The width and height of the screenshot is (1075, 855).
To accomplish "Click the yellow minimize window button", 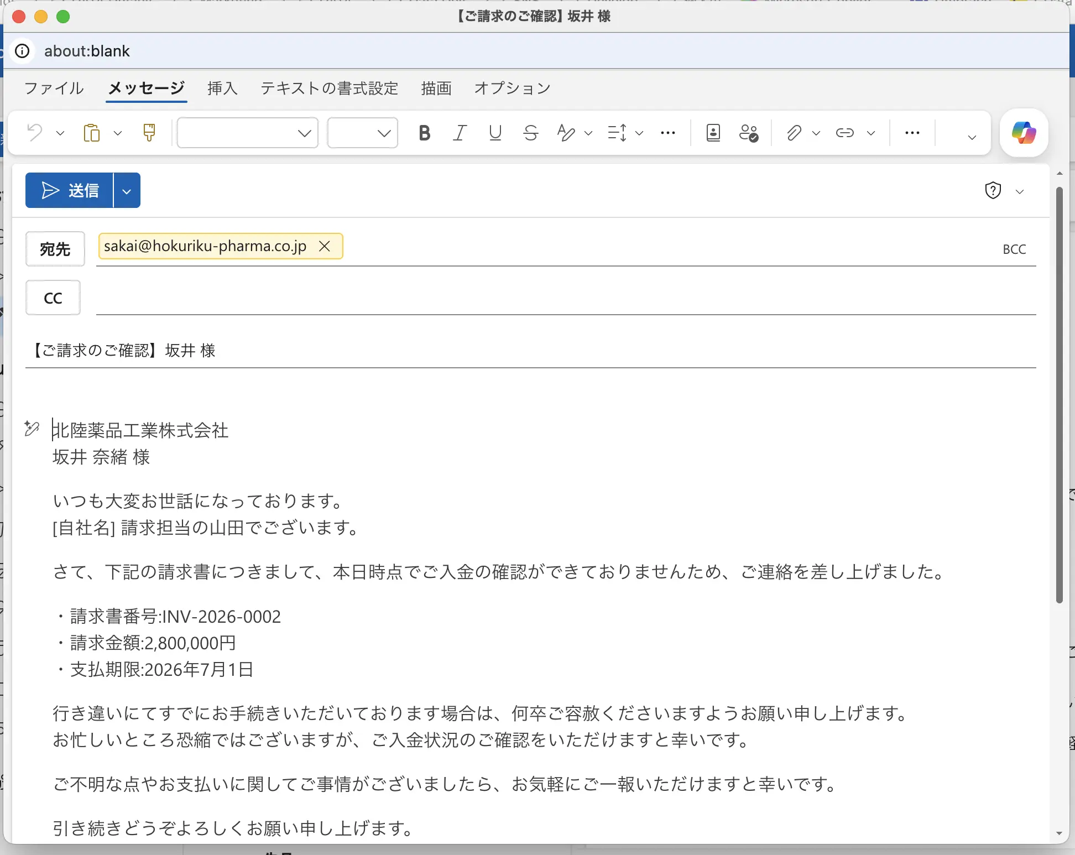I will (41, 17).
